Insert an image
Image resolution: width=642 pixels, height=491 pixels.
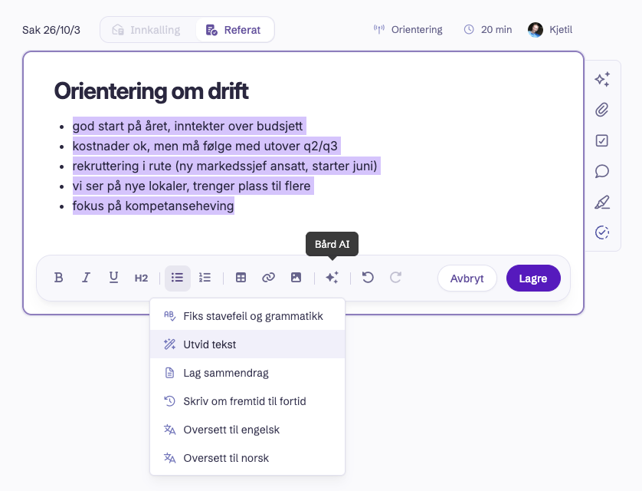(296, 278)
